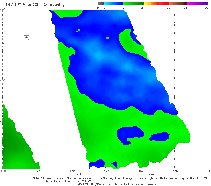Pick the yellow-orange segment of the color bar
Viewport: 211px width, 186px height.
click(151, 3)
